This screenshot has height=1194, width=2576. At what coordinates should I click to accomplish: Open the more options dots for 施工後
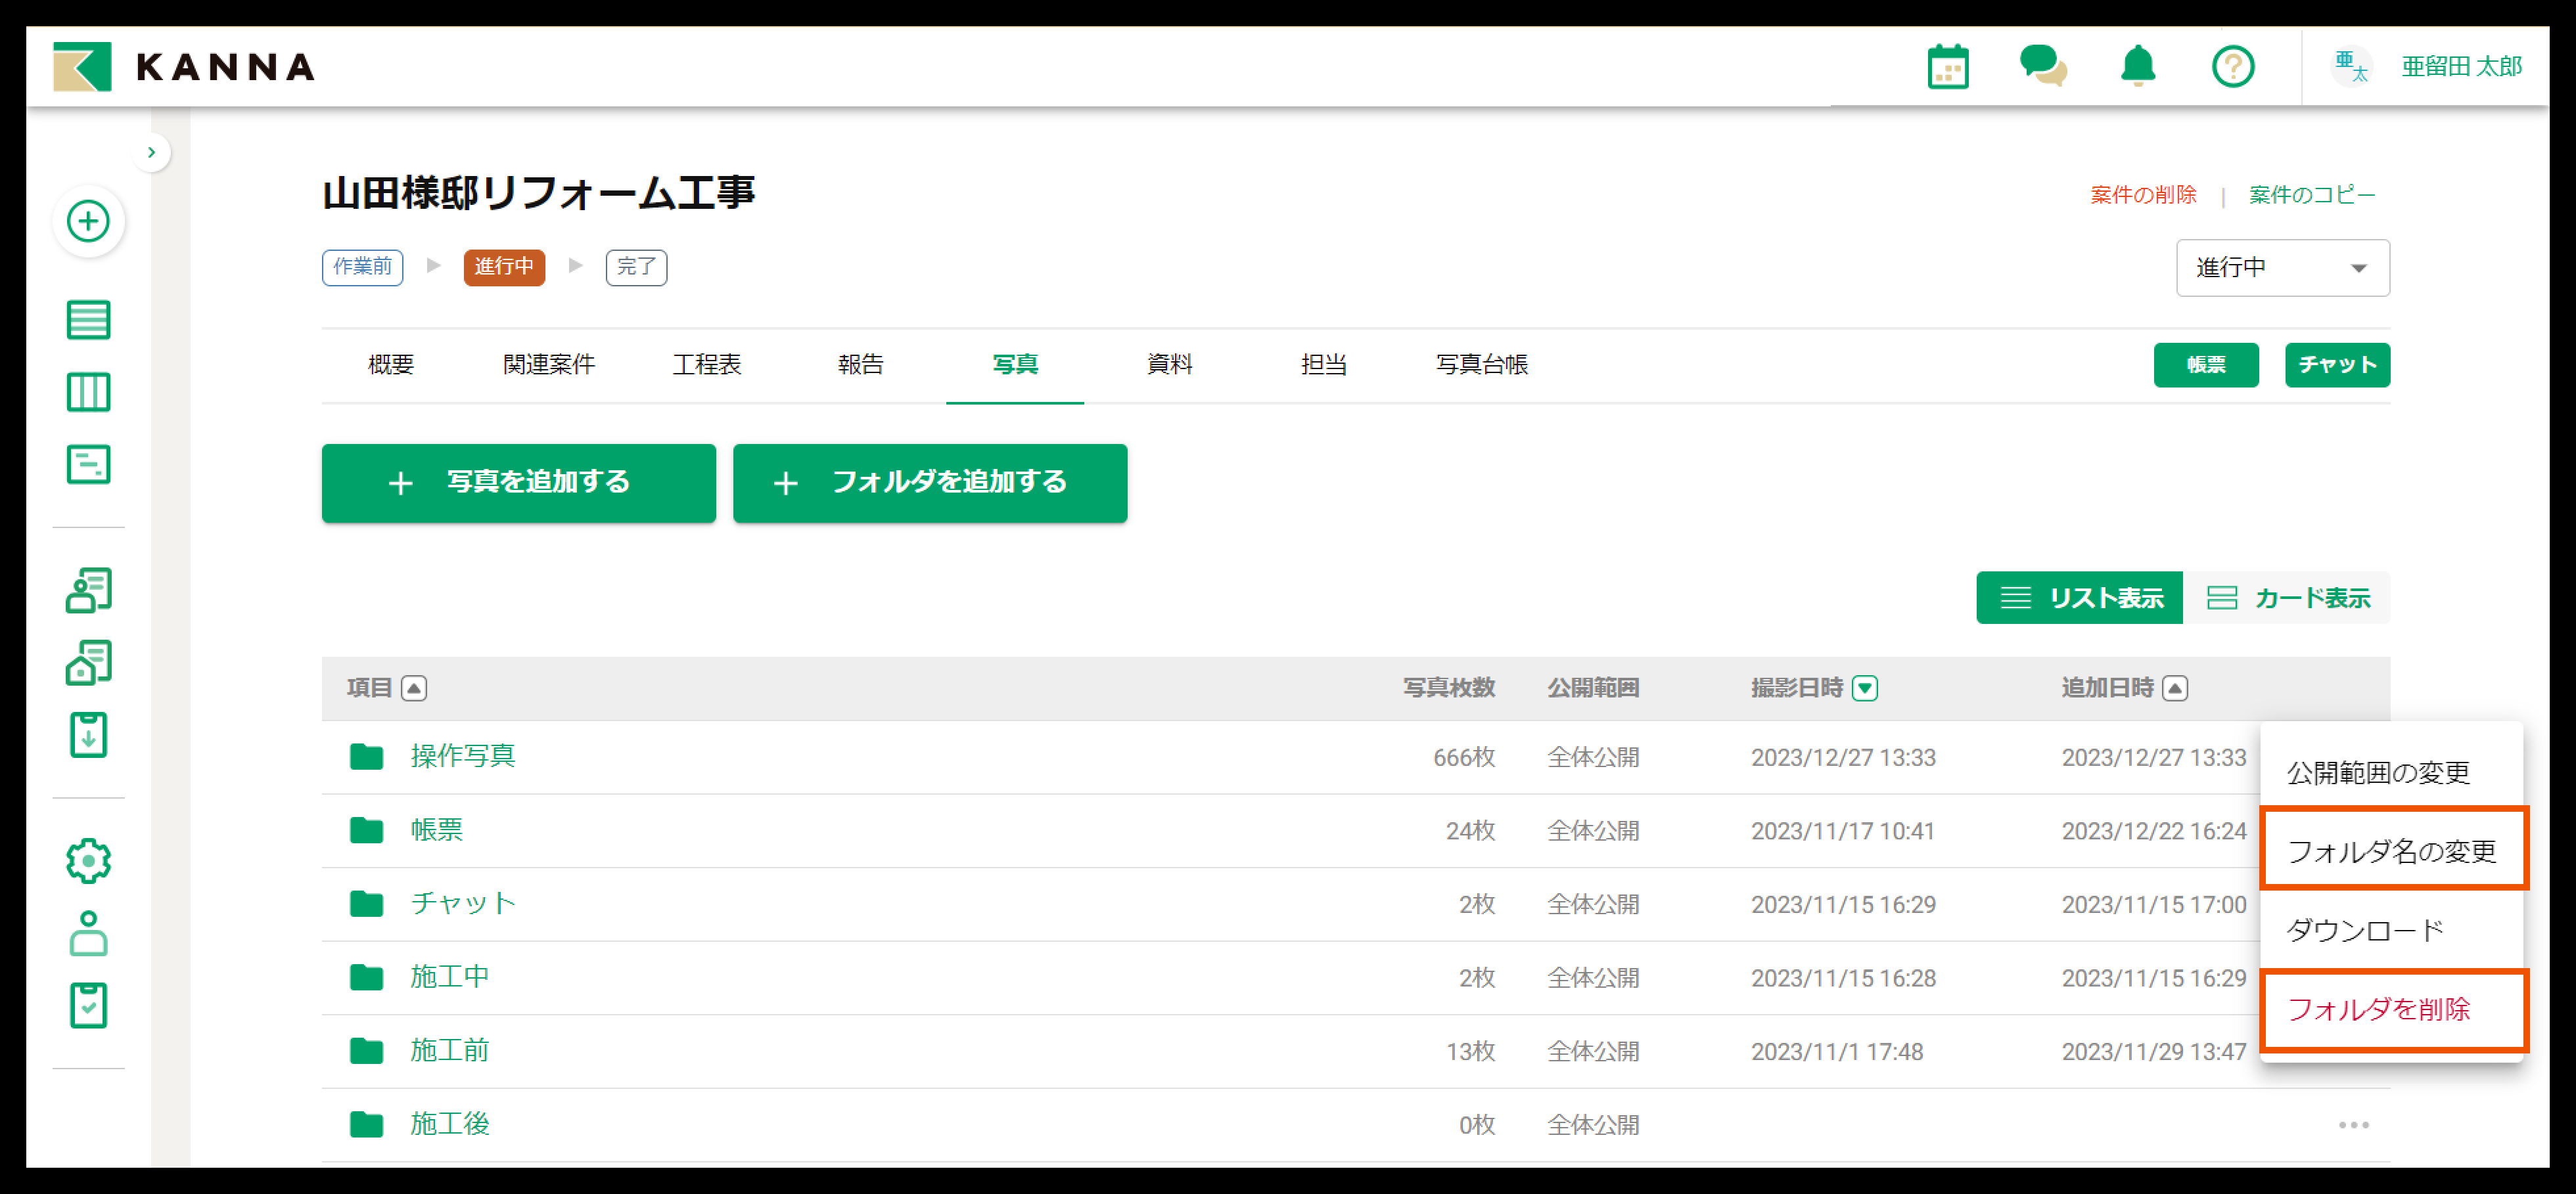click(x=2353, y=1125)
